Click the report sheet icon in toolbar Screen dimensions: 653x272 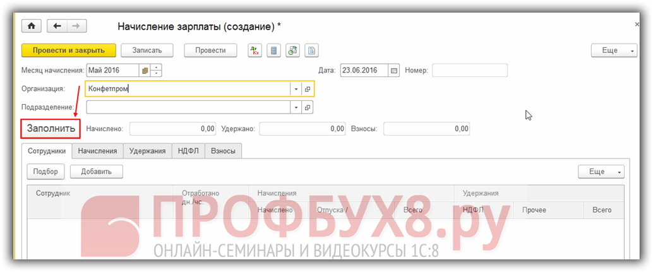point(311,50)
